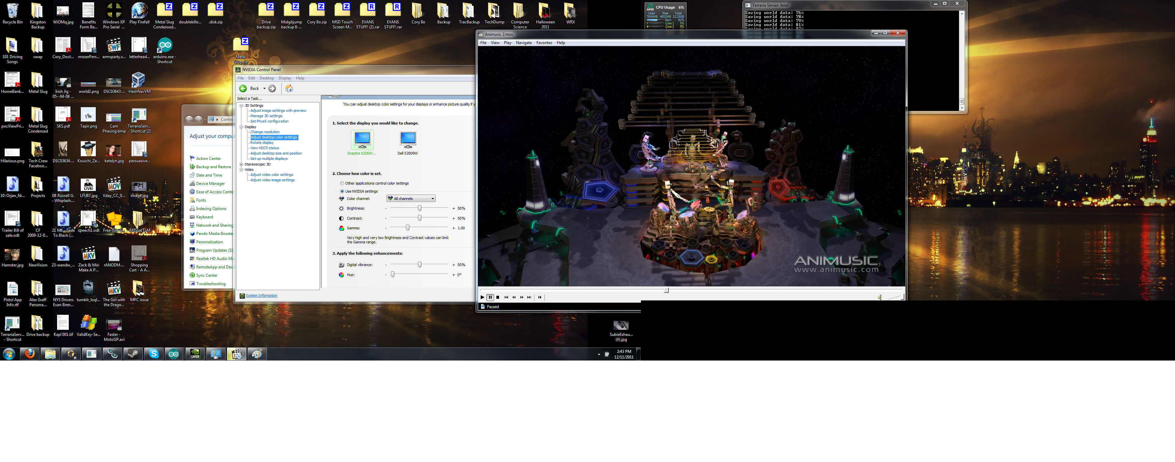Open Firefox from the taskbar
Screen dimensions: 1175x462
click(30, 354)
